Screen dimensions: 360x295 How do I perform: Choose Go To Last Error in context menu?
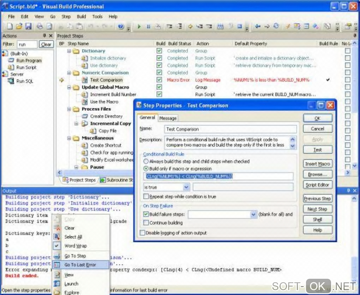tap(80, 265)
